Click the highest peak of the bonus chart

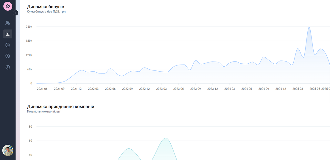[x=309, y=27]
